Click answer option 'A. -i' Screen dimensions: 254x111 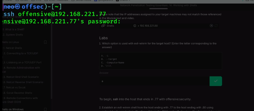click(105, 56)
